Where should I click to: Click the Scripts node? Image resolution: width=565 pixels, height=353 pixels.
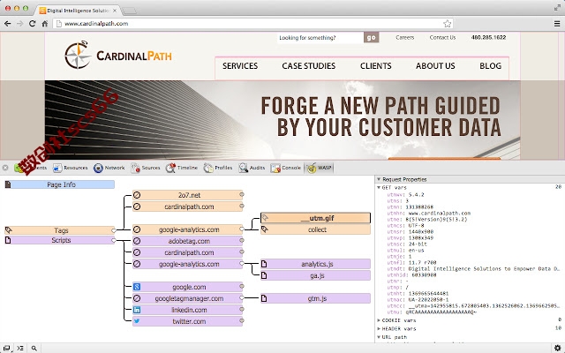(59, 240)
